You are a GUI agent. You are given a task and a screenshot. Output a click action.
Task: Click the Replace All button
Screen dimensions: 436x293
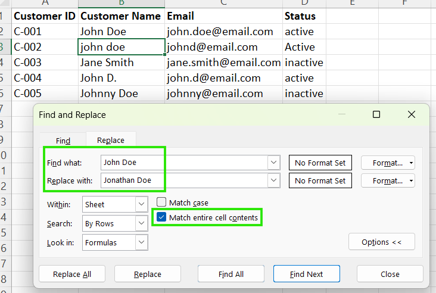point(72,274)
